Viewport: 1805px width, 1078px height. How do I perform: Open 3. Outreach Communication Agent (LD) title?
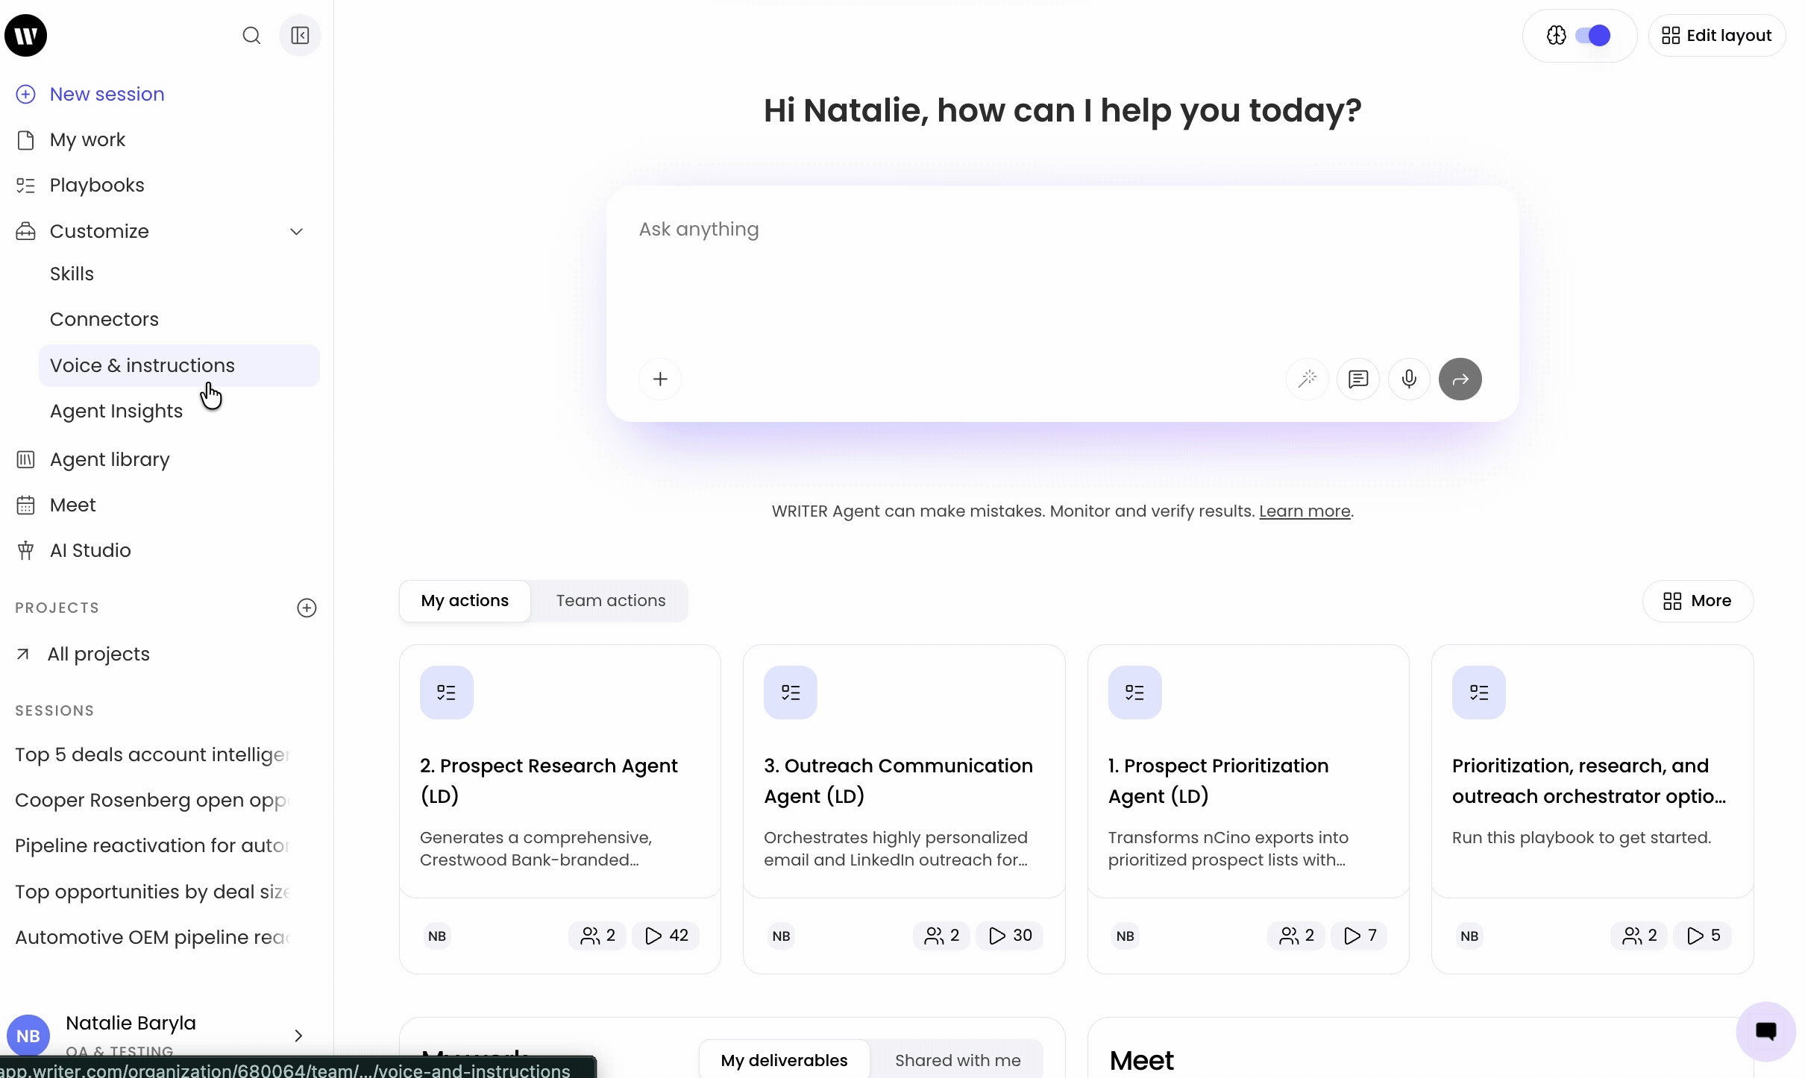tap(898, 781)
